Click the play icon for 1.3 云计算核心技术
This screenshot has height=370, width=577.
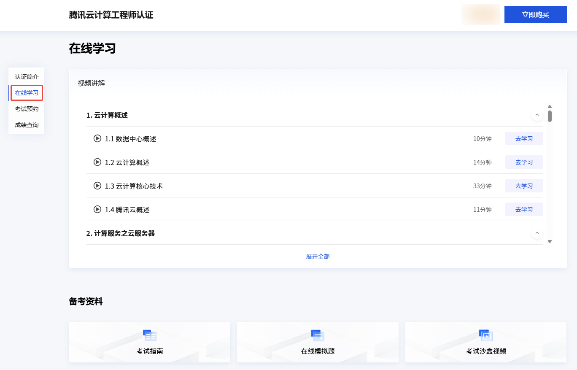pyautogui.click(x=97, y=186)
